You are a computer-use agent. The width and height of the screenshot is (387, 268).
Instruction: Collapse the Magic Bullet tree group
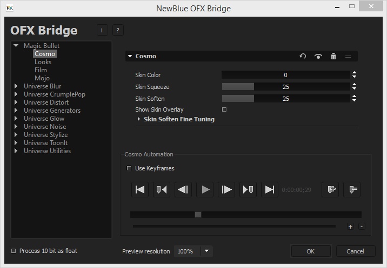[16, 46]
